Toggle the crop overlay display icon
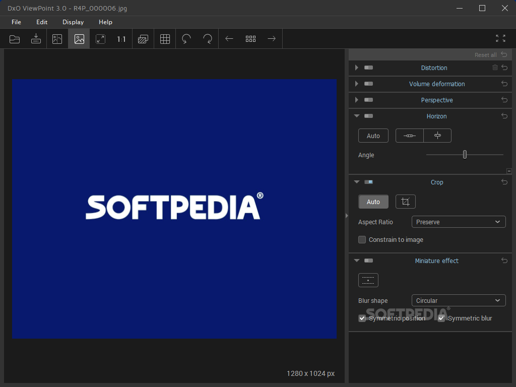 [x=143, y=39]
